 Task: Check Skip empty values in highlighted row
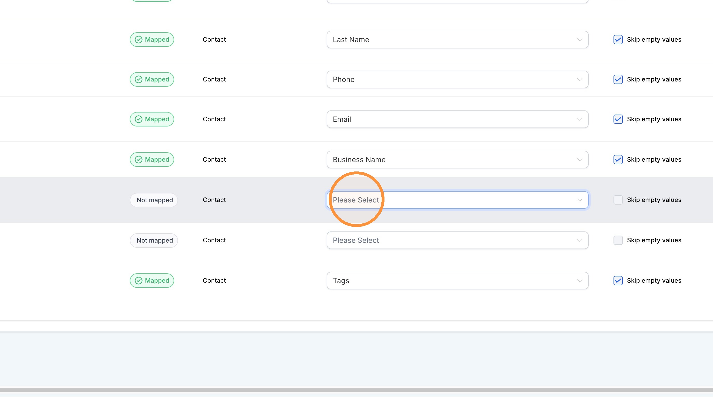pyautogui.click(x=618, y=200)
